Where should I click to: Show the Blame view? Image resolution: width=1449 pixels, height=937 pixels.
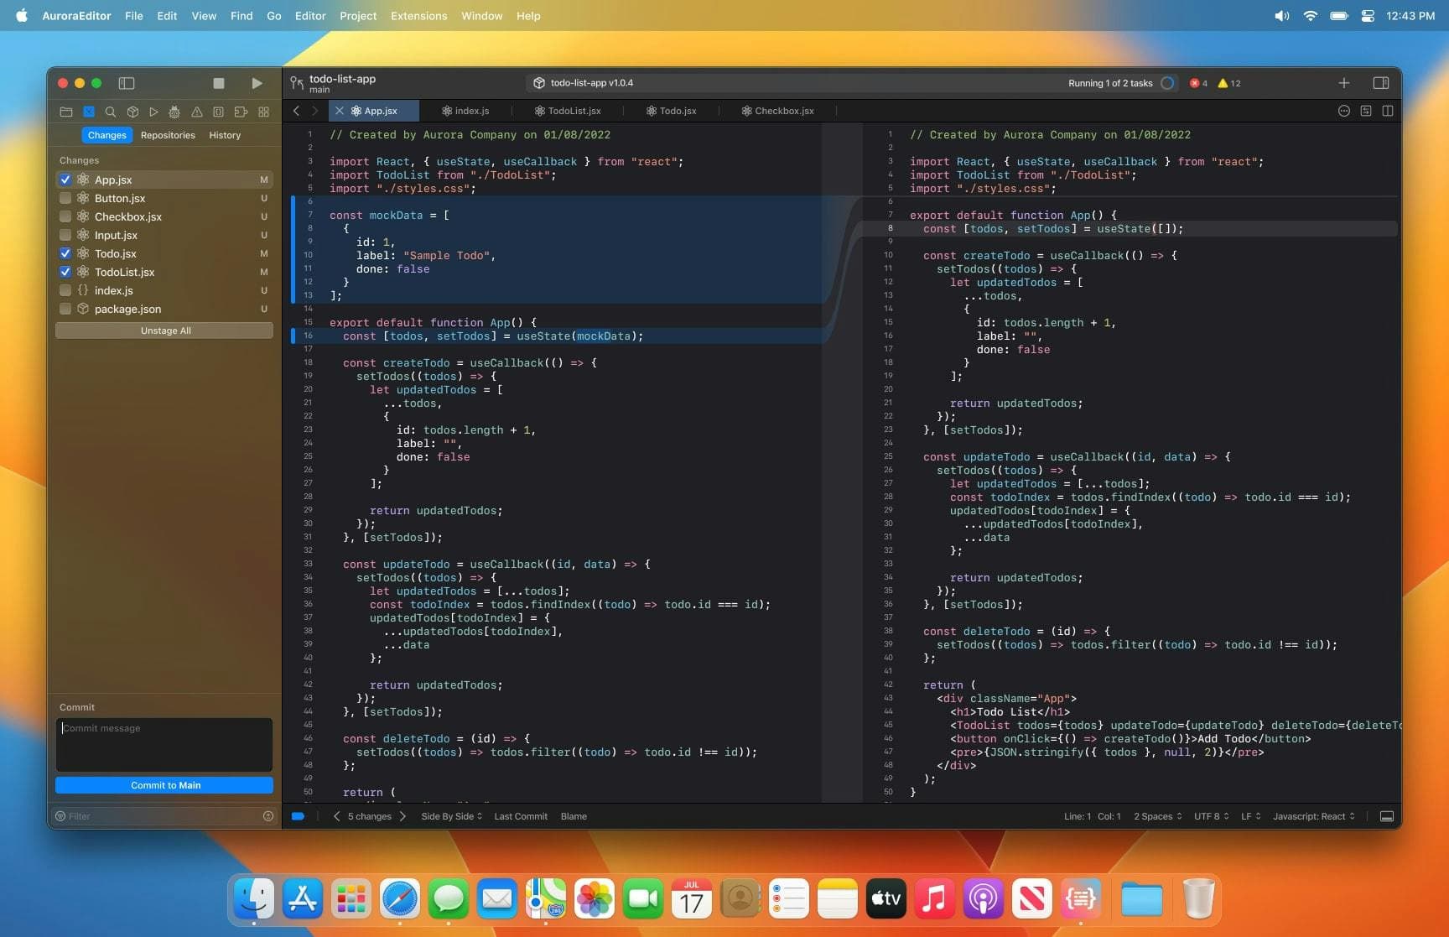(574, 816)
